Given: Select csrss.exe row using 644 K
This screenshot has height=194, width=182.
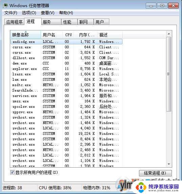Looking at the screenshot, I should click(66, 47).
